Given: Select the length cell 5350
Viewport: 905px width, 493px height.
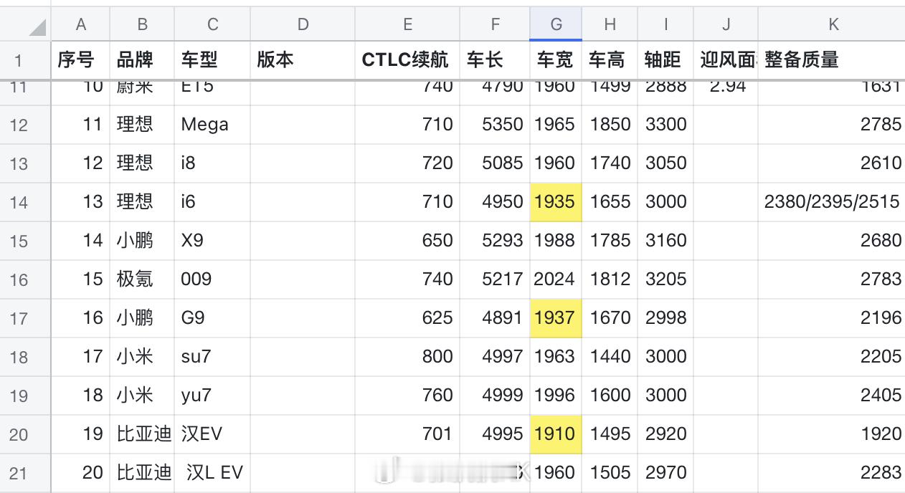Looking at the screenshot, I should coord(495,125).
